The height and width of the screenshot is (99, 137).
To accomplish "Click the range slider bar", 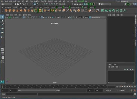I will point(39,90).
